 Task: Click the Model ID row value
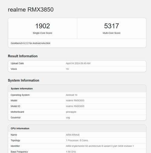75,106
